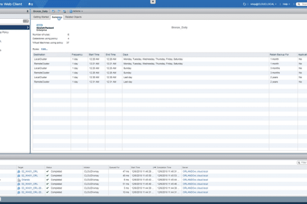The height and width of the screenshot is (204, 307).
Task: Click Completed checkmark in 47 ms row
Action: [x=47, y=172]
